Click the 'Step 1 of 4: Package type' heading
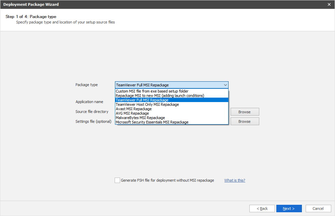This screenshot has width=335, height=216. [x=31, y=17]
